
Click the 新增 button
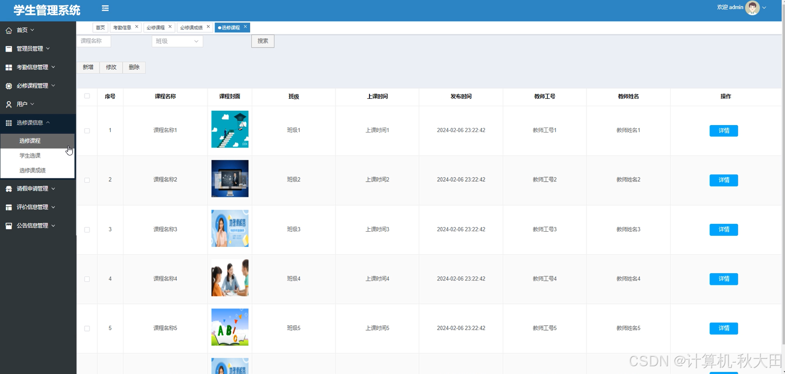[88, 67]
